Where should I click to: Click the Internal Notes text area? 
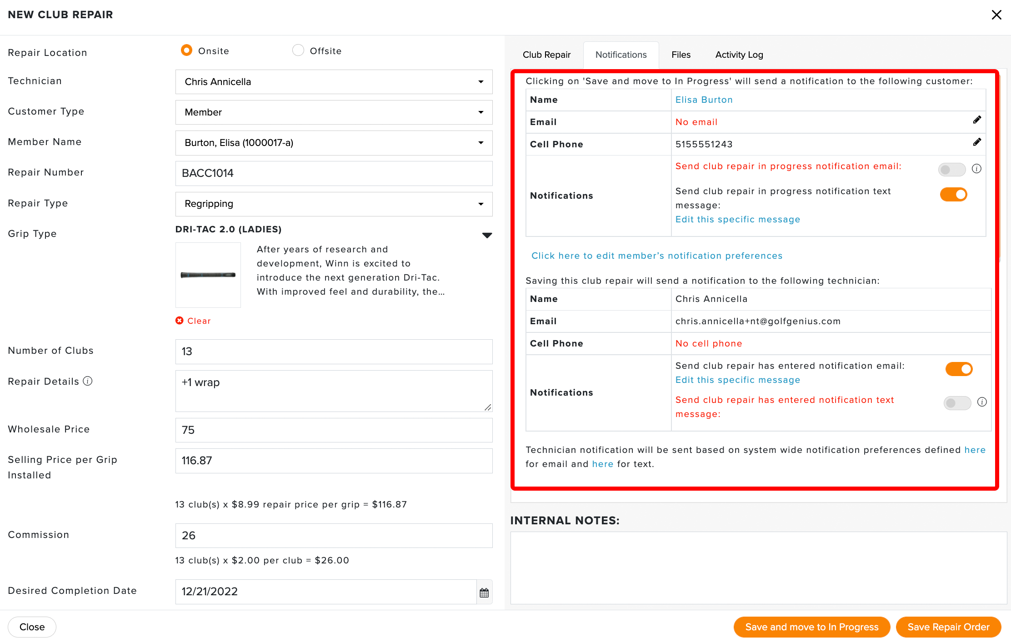pyautogui.click(x=759, y=568)
